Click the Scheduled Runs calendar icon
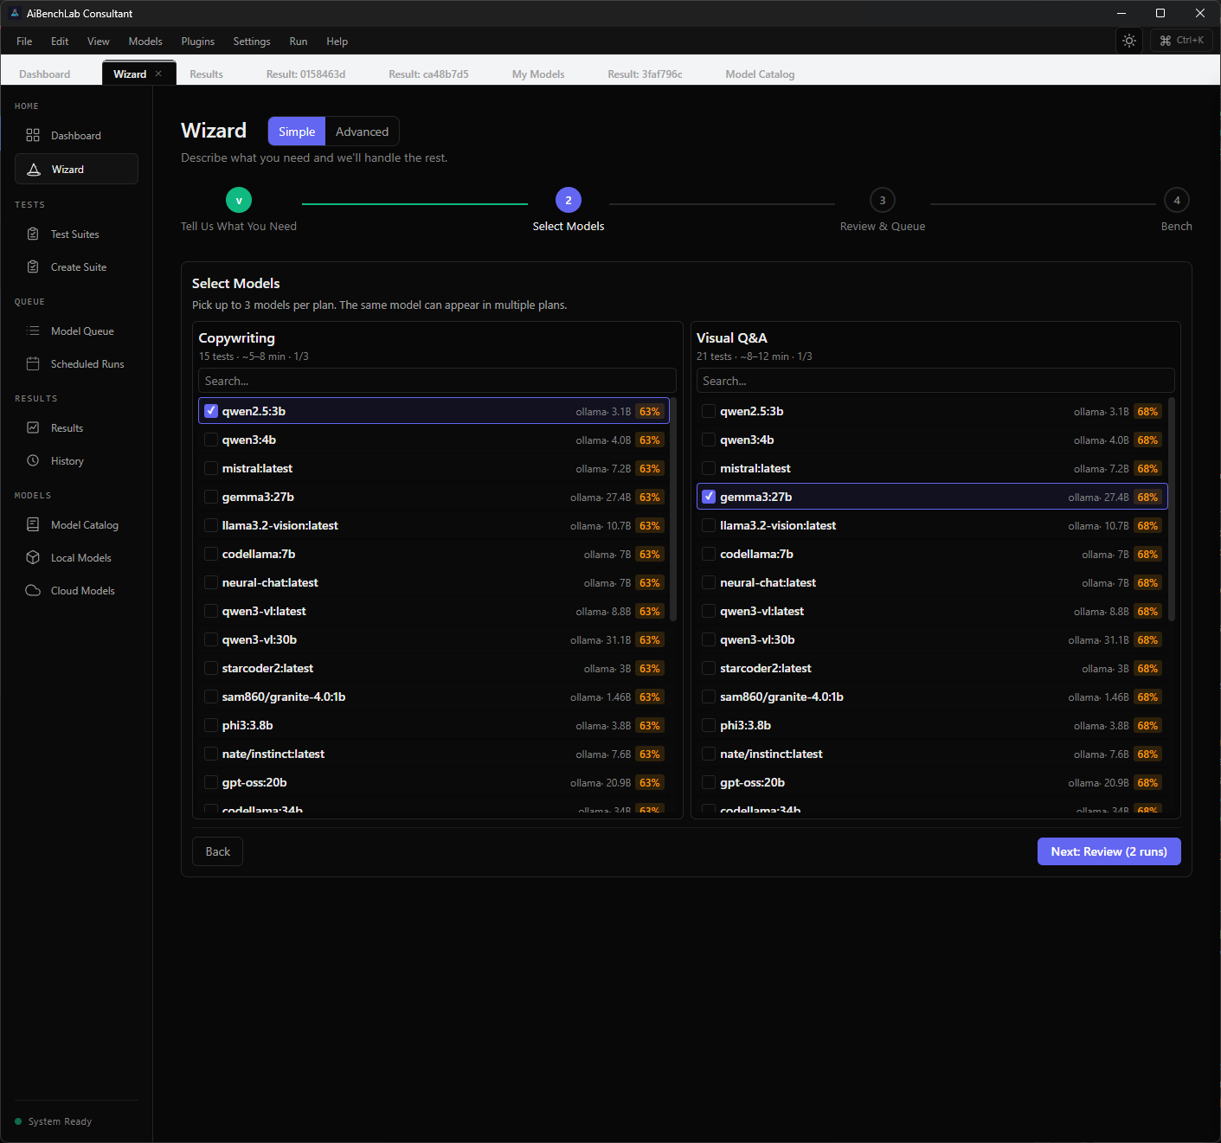The height and width of the screenshot is (1143, 1221). 33,363
